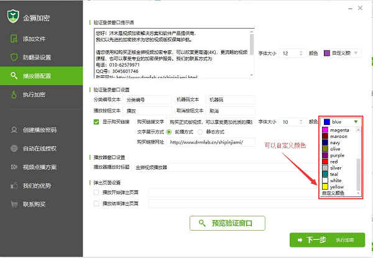Choose silver from color list
Screen dimensions: 373x258
point(339,168)
